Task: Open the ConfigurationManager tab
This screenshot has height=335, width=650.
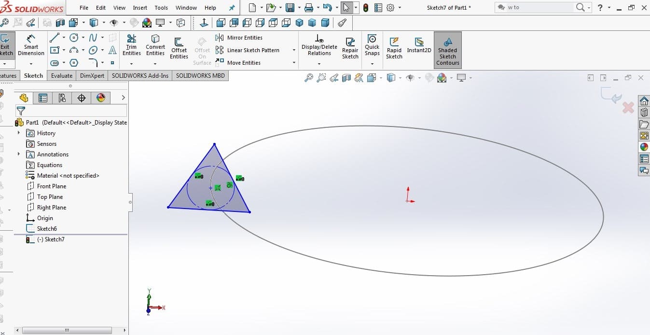Action: click(62, 98)
